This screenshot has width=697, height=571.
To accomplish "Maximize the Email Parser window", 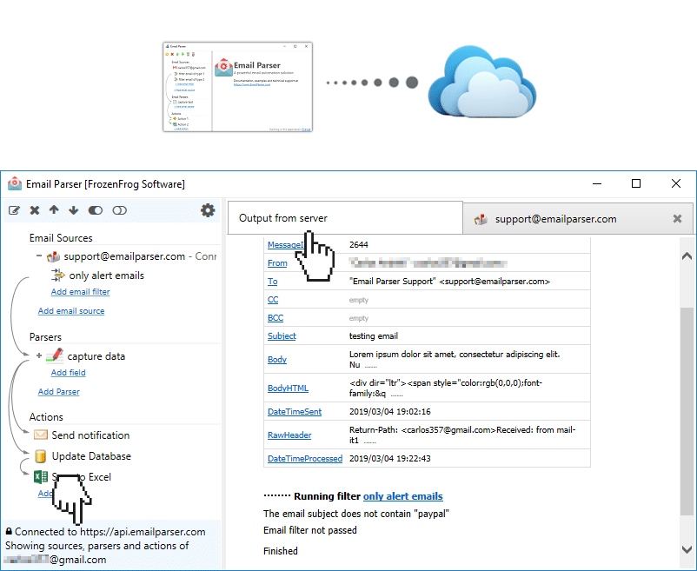I will click(636, 183).
